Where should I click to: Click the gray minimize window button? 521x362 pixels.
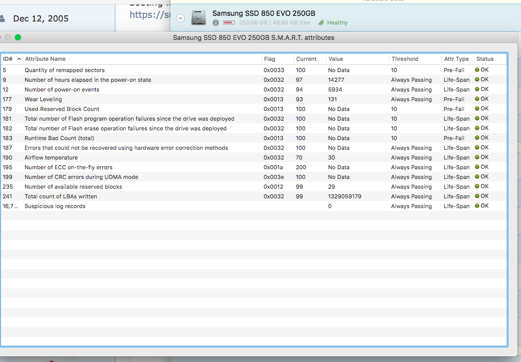click(x=8, y=37)
